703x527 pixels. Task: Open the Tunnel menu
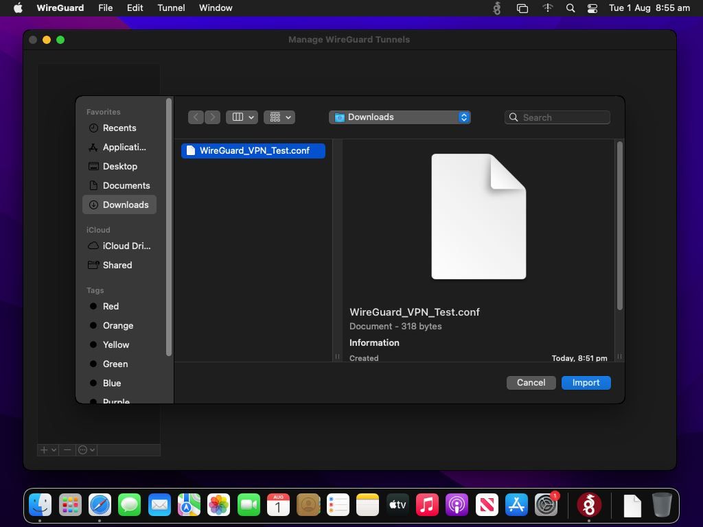[x=170, y=8]
